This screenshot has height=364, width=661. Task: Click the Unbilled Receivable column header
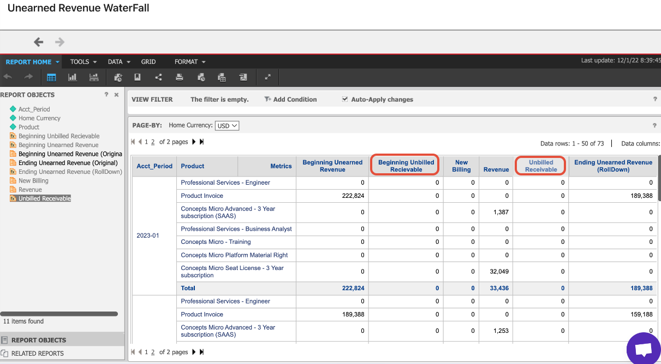point(541,166)
